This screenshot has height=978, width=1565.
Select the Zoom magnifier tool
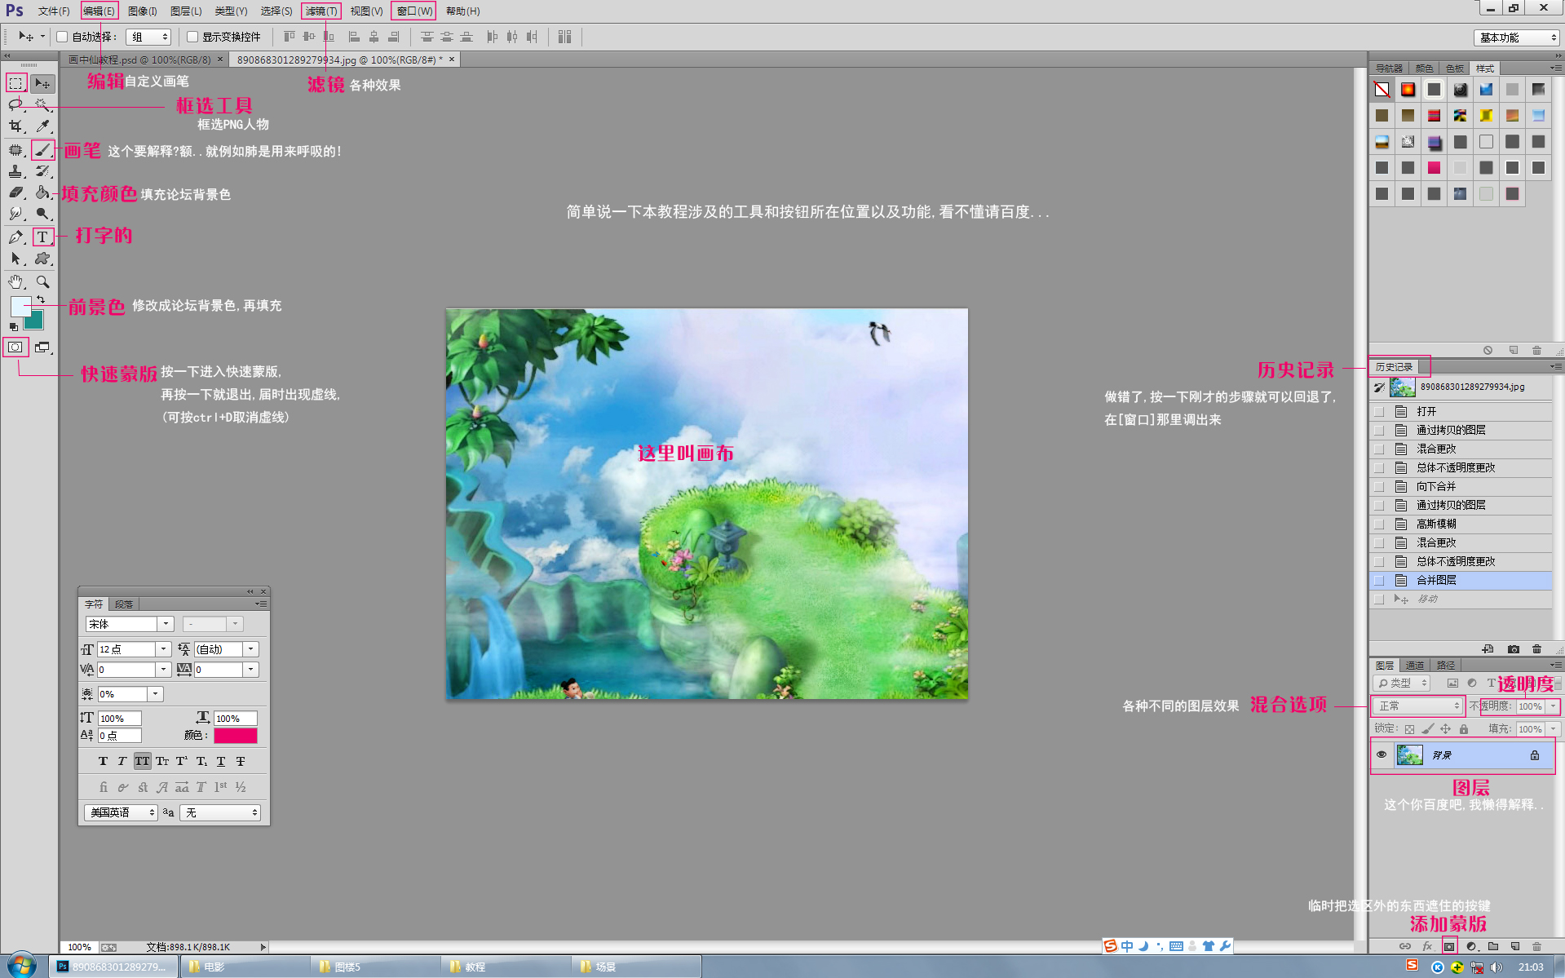coord(42,282)
